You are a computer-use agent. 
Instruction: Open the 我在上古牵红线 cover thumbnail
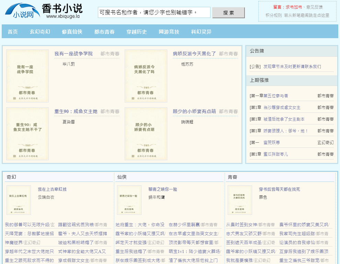pyautogui.click(x=19, y=200)
